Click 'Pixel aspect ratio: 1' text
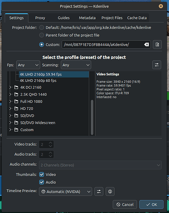 coord(111,89)
